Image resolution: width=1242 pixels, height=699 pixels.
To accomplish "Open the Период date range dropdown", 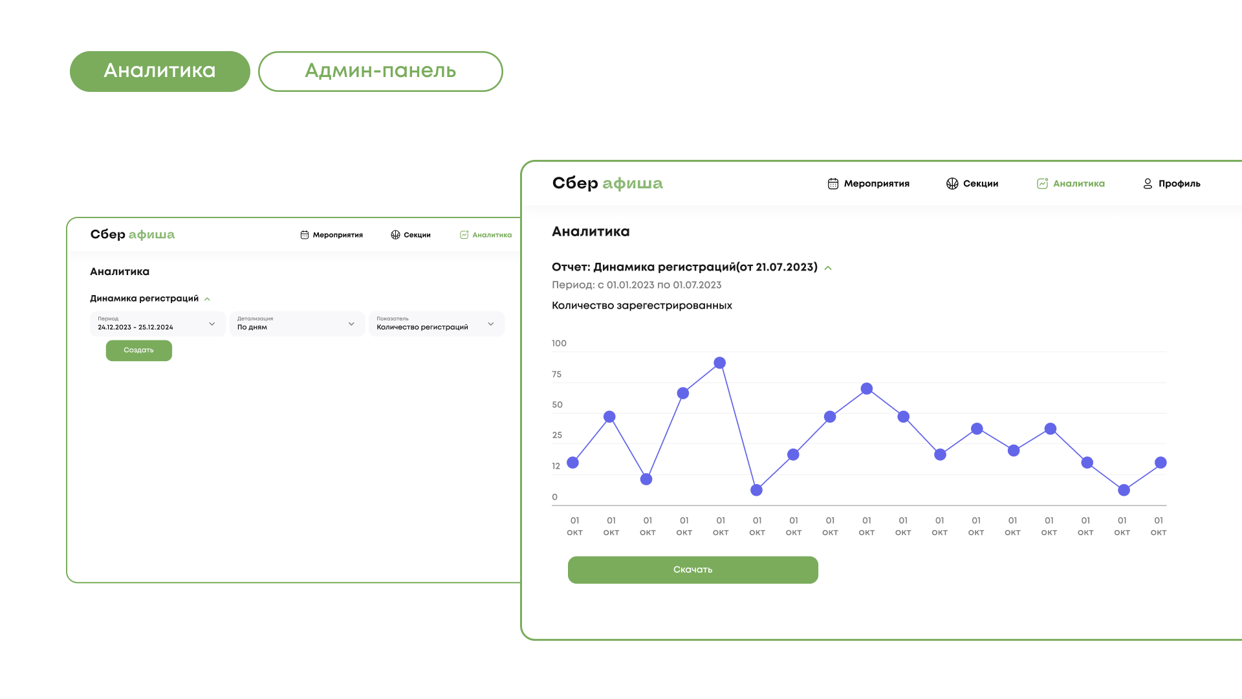I will [x=157, y=324].
